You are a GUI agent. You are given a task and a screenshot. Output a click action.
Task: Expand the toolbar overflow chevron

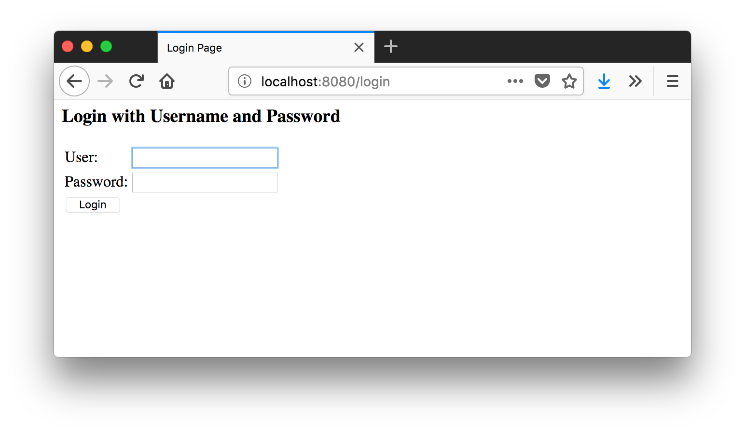click(635, 81)
